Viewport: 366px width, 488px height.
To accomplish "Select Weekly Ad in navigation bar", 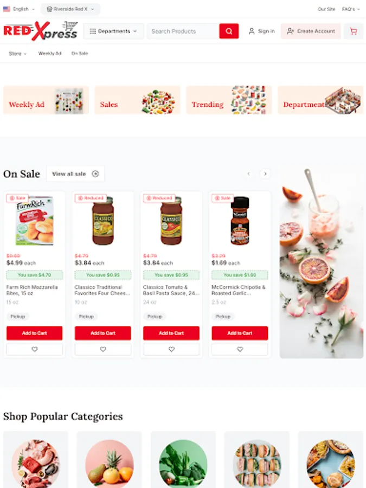I will tap(50, 54).
